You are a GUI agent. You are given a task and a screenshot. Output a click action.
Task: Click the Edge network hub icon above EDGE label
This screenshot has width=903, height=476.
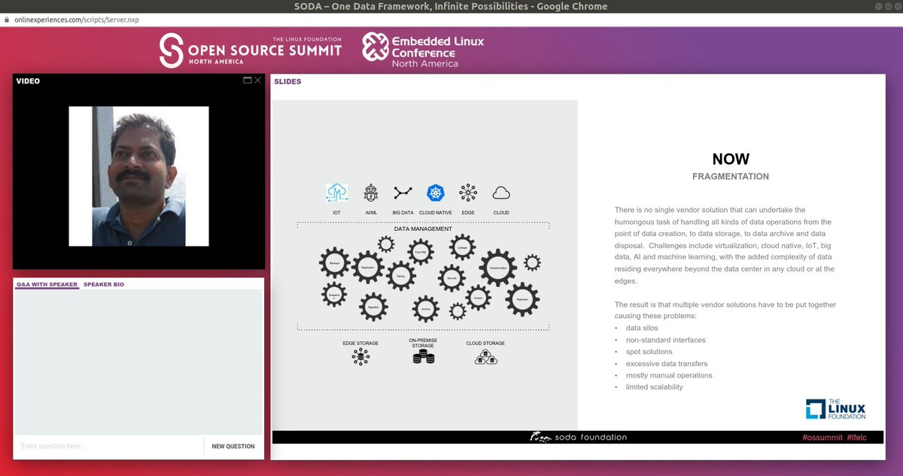tap(468, 193)
